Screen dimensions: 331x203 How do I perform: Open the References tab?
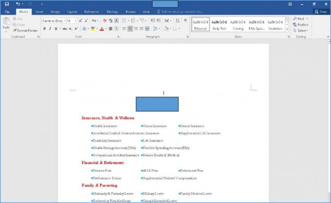click(91, 12)
